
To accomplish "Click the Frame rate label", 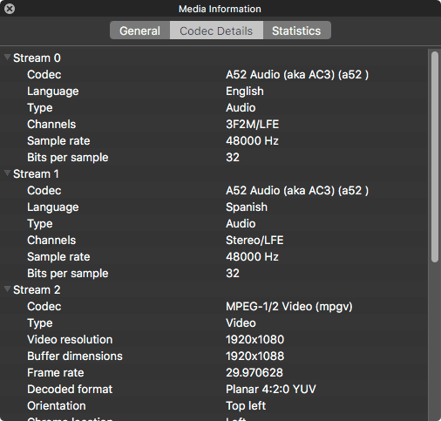I will (x=56, y=373).
